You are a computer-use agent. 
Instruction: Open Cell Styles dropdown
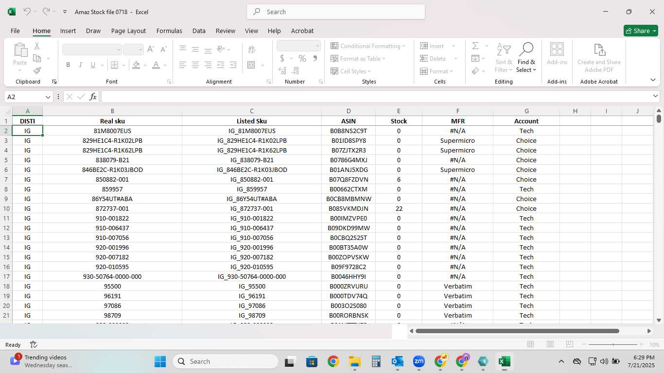pos(352,71)
